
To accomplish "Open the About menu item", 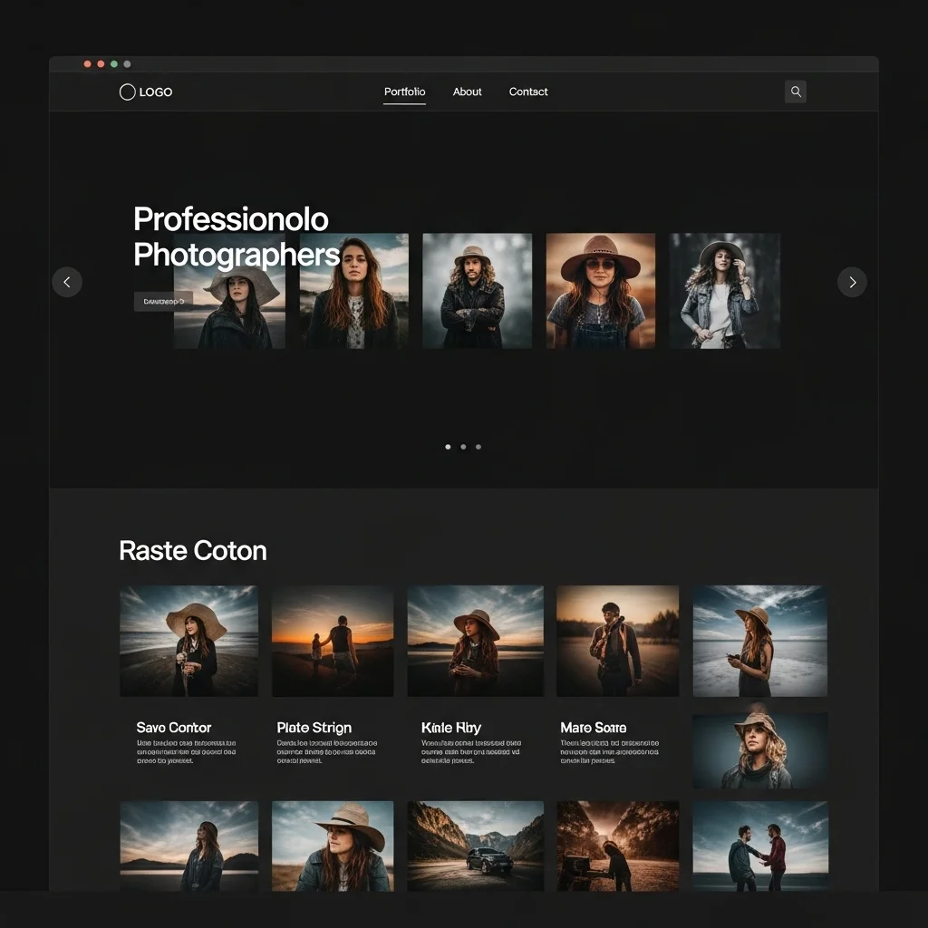I will 467,92.
